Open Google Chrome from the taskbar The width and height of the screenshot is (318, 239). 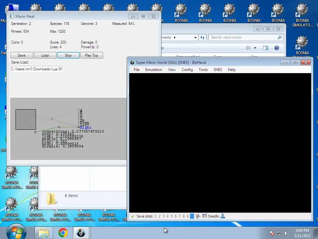click(63, 233)
